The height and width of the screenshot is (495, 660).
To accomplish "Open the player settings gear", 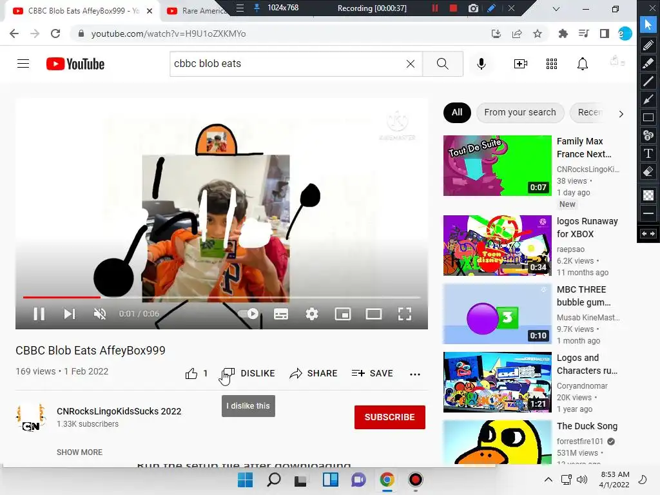I will pyautogui.click(x=312, y=314).
